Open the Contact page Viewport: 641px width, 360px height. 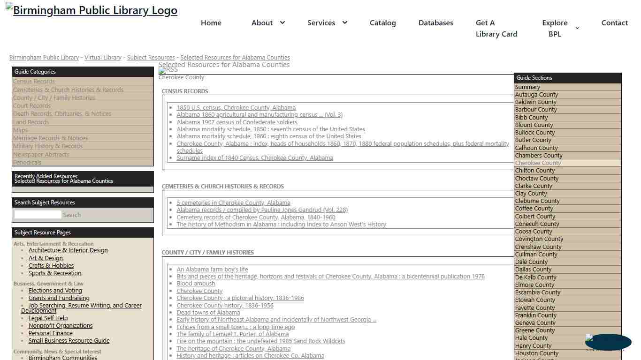tap(614, 22)
